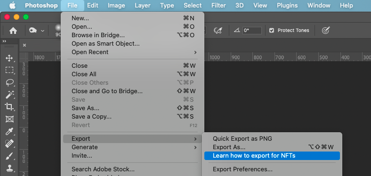Click the Home icon in options bar
Image resolution: width=371 pixels, height=176 pixels.
point(13,31)
